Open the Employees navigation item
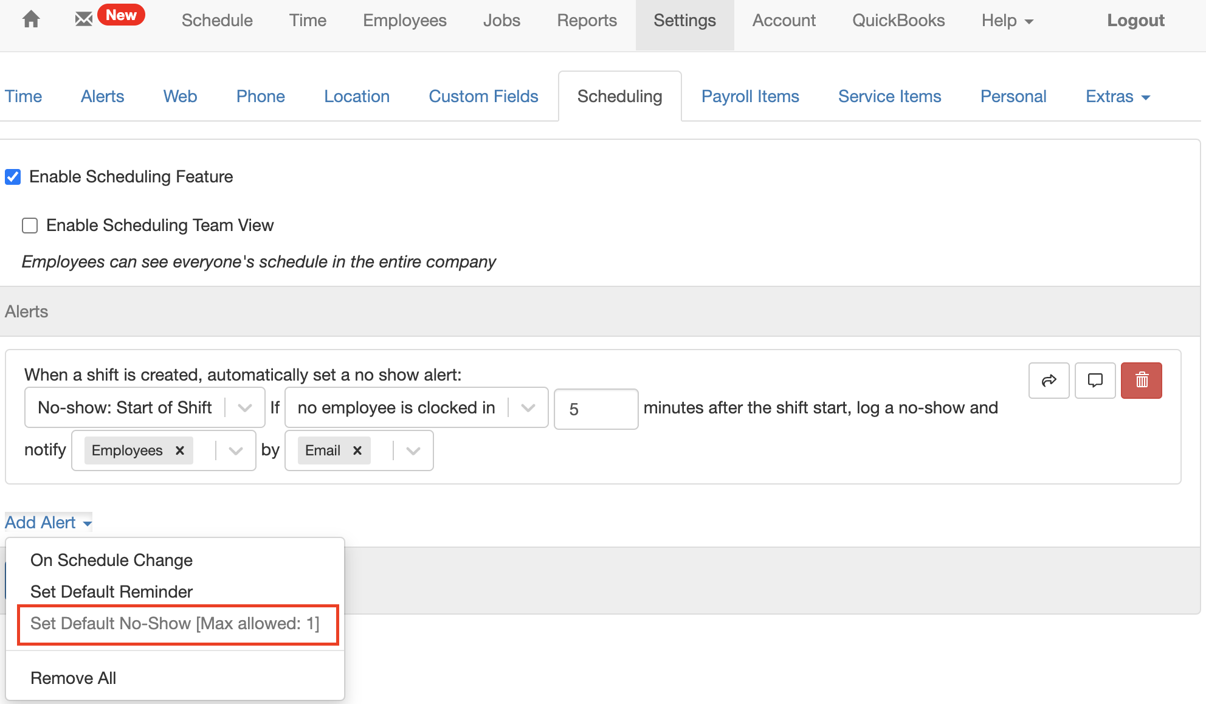Viewport: 1206px width, 704px height. coord(405,21)
